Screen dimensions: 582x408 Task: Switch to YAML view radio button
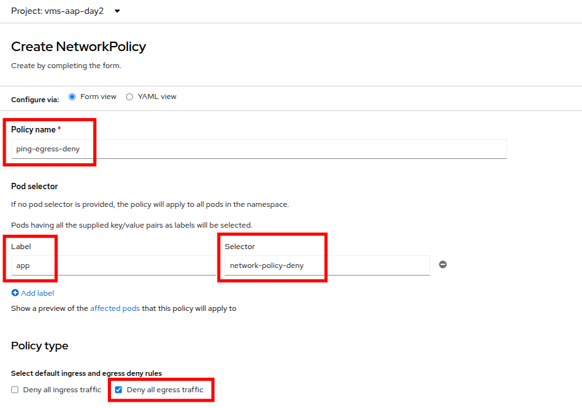click(129, 96)
